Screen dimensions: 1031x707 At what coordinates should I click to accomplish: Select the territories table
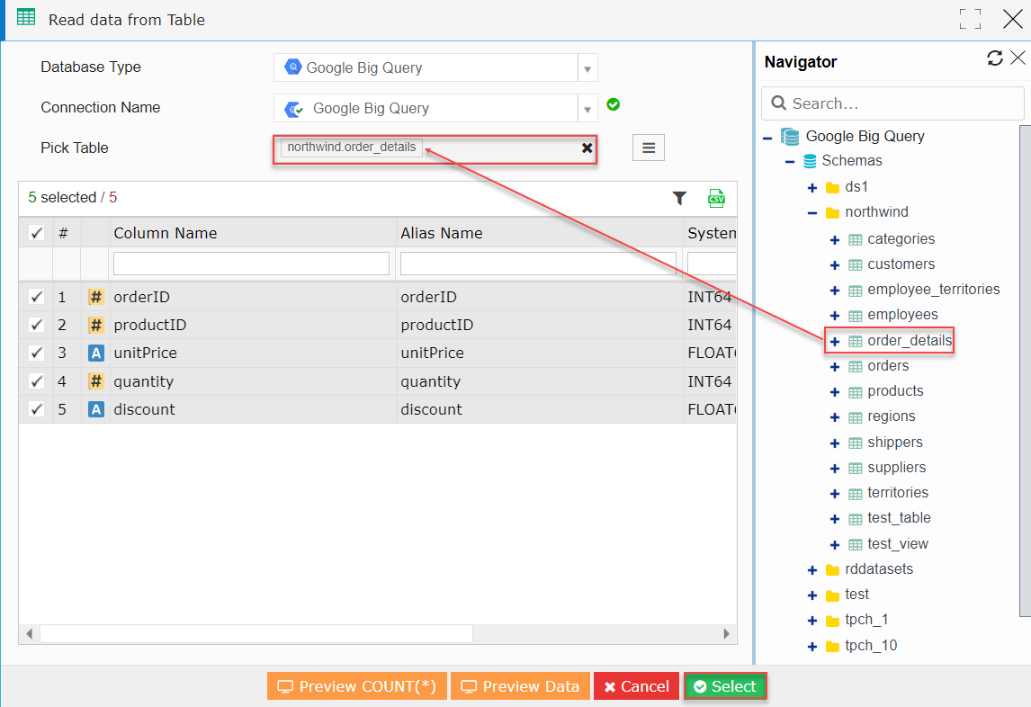[898, 493]
